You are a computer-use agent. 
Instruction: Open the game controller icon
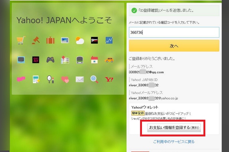(x=50, y=60)
